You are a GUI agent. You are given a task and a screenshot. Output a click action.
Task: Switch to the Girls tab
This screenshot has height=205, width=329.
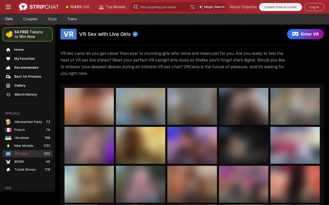(9, 19)
